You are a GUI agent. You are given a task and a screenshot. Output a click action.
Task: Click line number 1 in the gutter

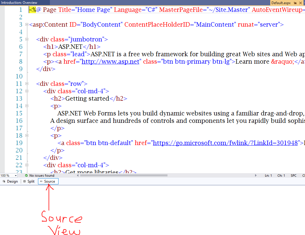(x=20, y=10)
